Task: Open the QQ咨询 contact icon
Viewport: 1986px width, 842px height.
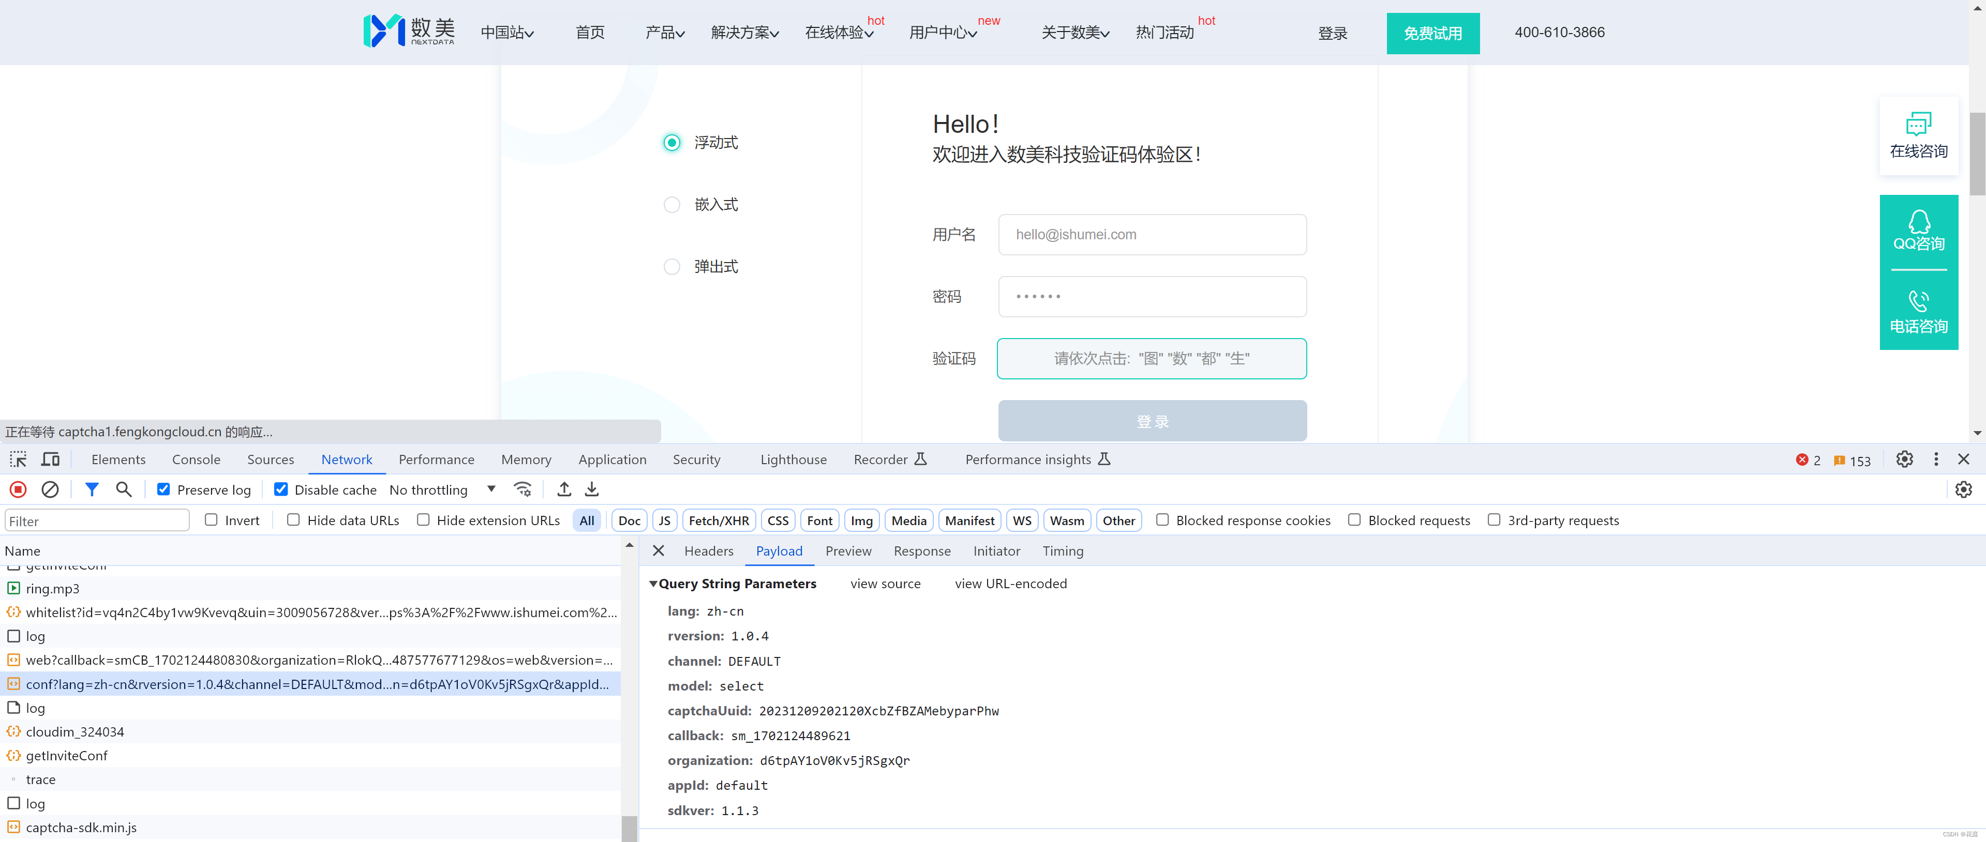Action: (x=1919, y=231)
